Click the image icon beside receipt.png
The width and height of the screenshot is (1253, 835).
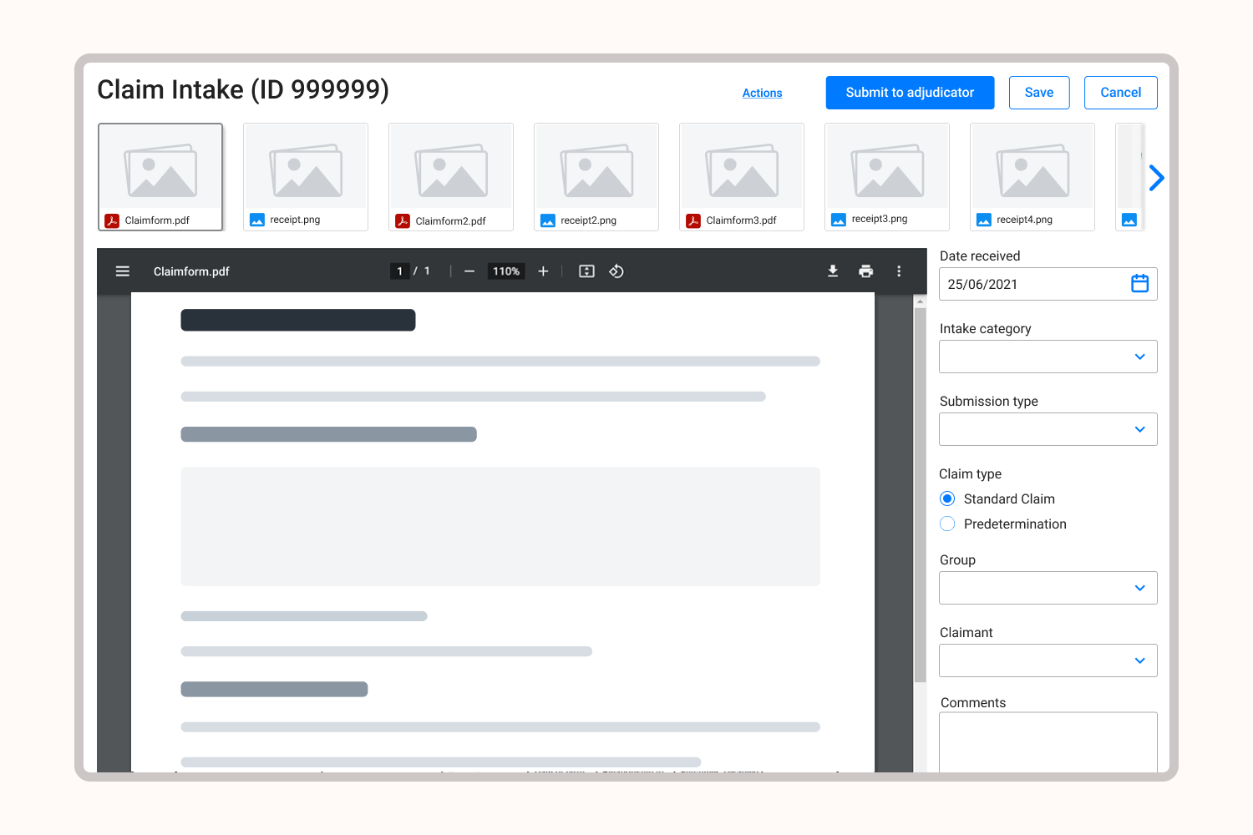tap(257, 220)
